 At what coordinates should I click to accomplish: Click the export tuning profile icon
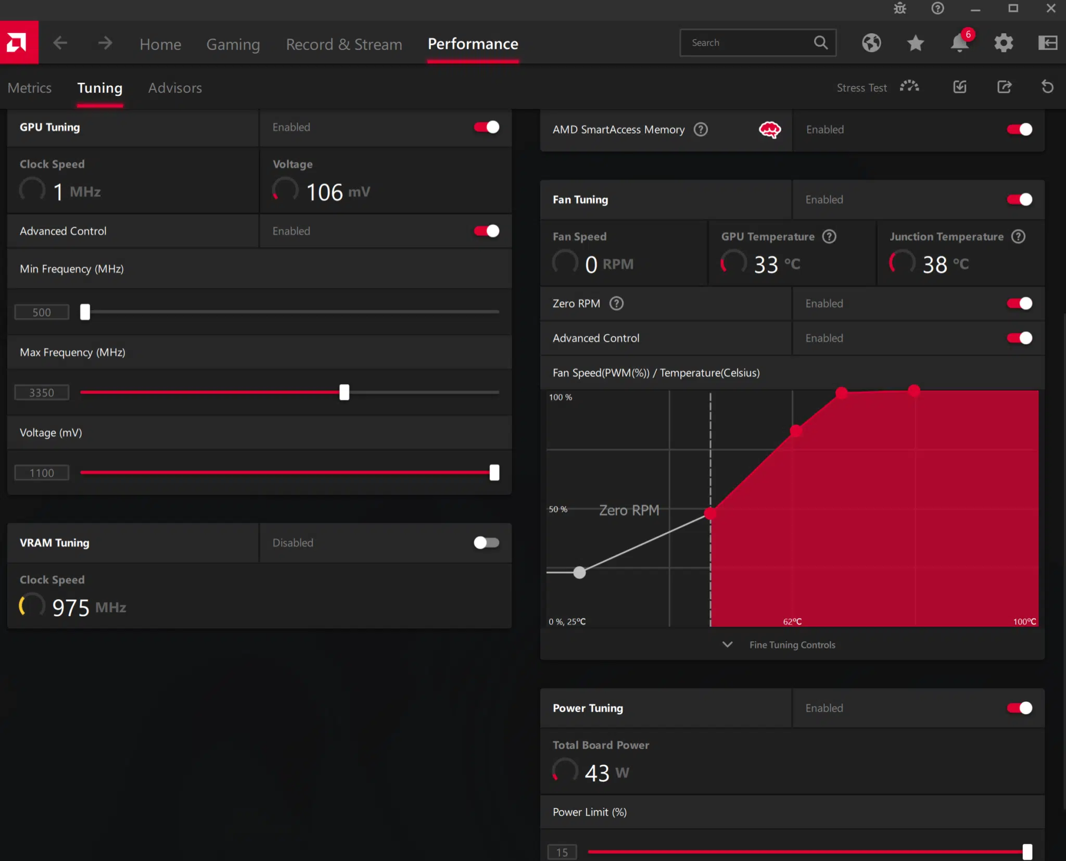click(x=1004, y=87)
